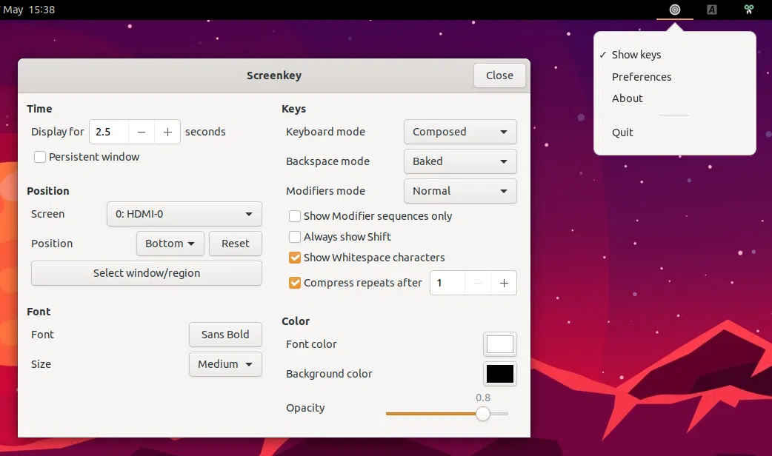Increase compress repeats value with plus button
The width and height of the screenshot is (772, 456).
(504, 283)
